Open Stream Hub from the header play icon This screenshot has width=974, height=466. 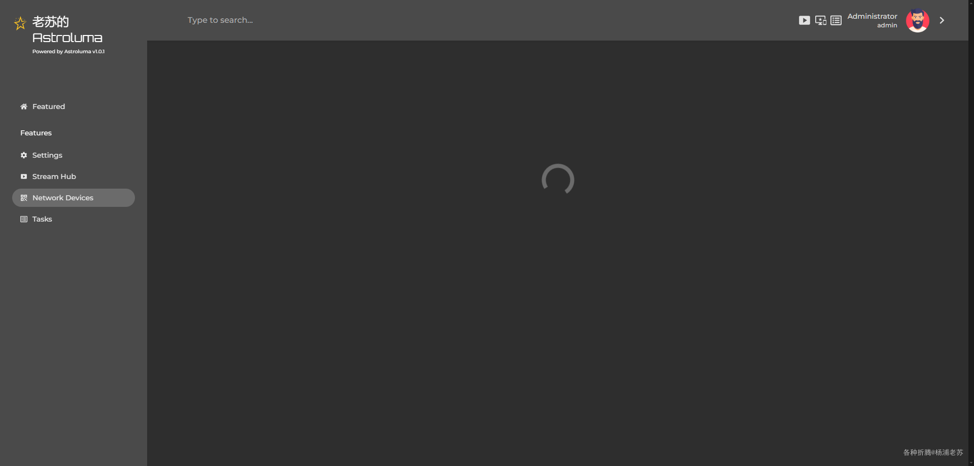[805, 20]
